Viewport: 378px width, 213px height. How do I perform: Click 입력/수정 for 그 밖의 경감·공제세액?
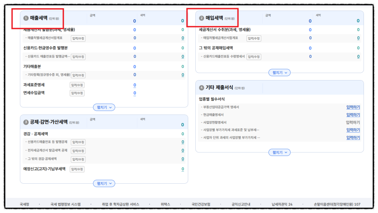click(78, 159)
